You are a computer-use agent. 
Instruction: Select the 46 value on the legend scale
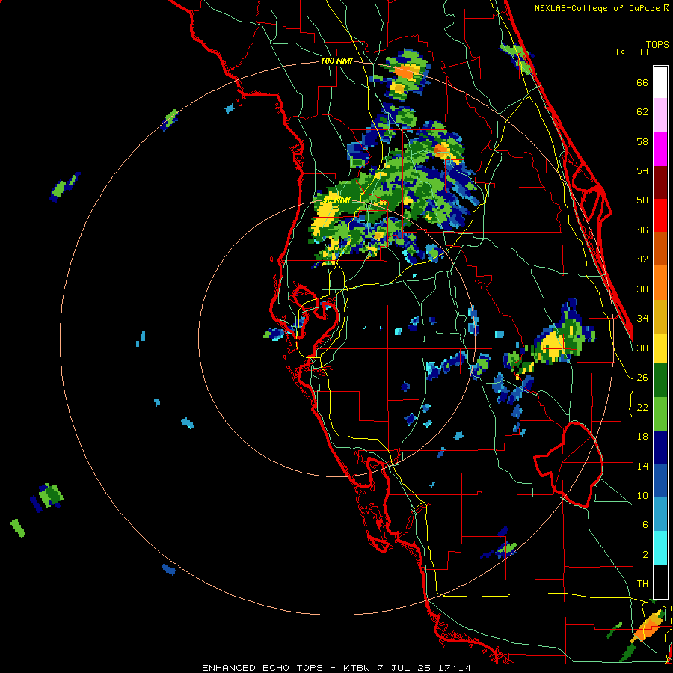point(642,230)
